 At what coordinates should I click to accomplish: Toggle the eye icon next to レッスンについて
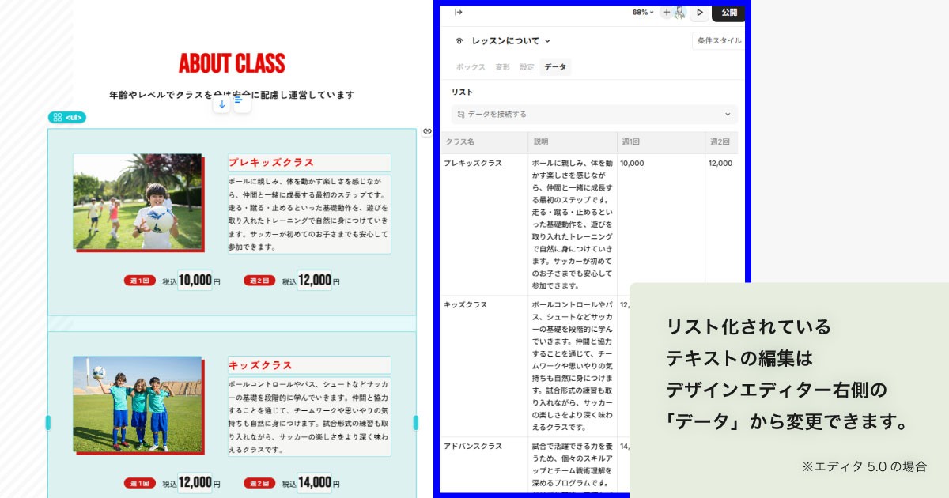coord(459,40)
